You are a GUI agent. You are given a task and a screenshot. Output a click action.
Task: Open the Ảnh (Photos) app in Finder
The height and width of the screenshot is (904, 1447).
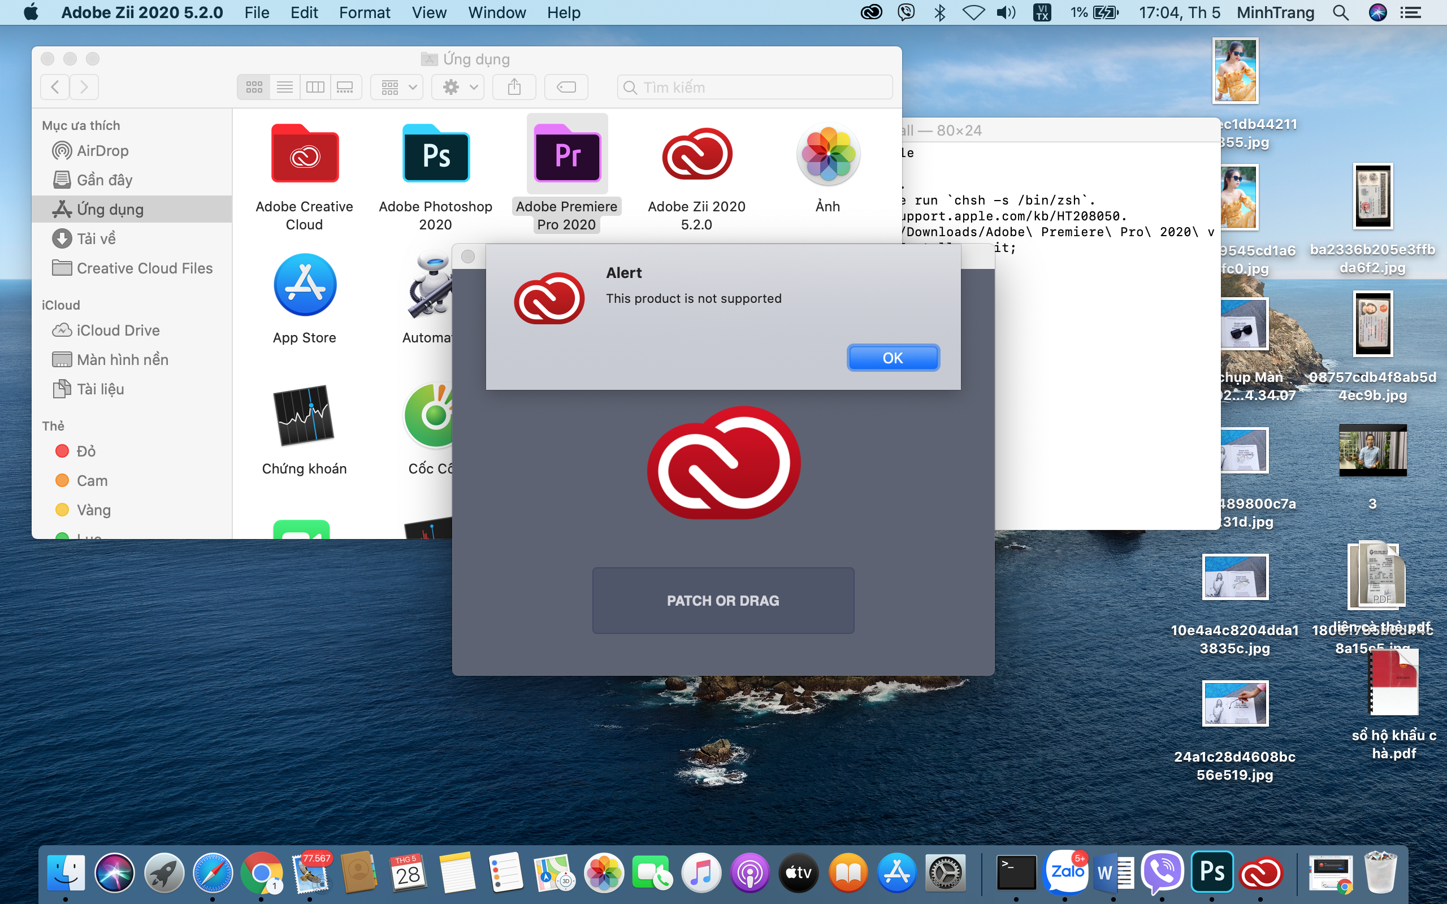click(x=828, y=154)
